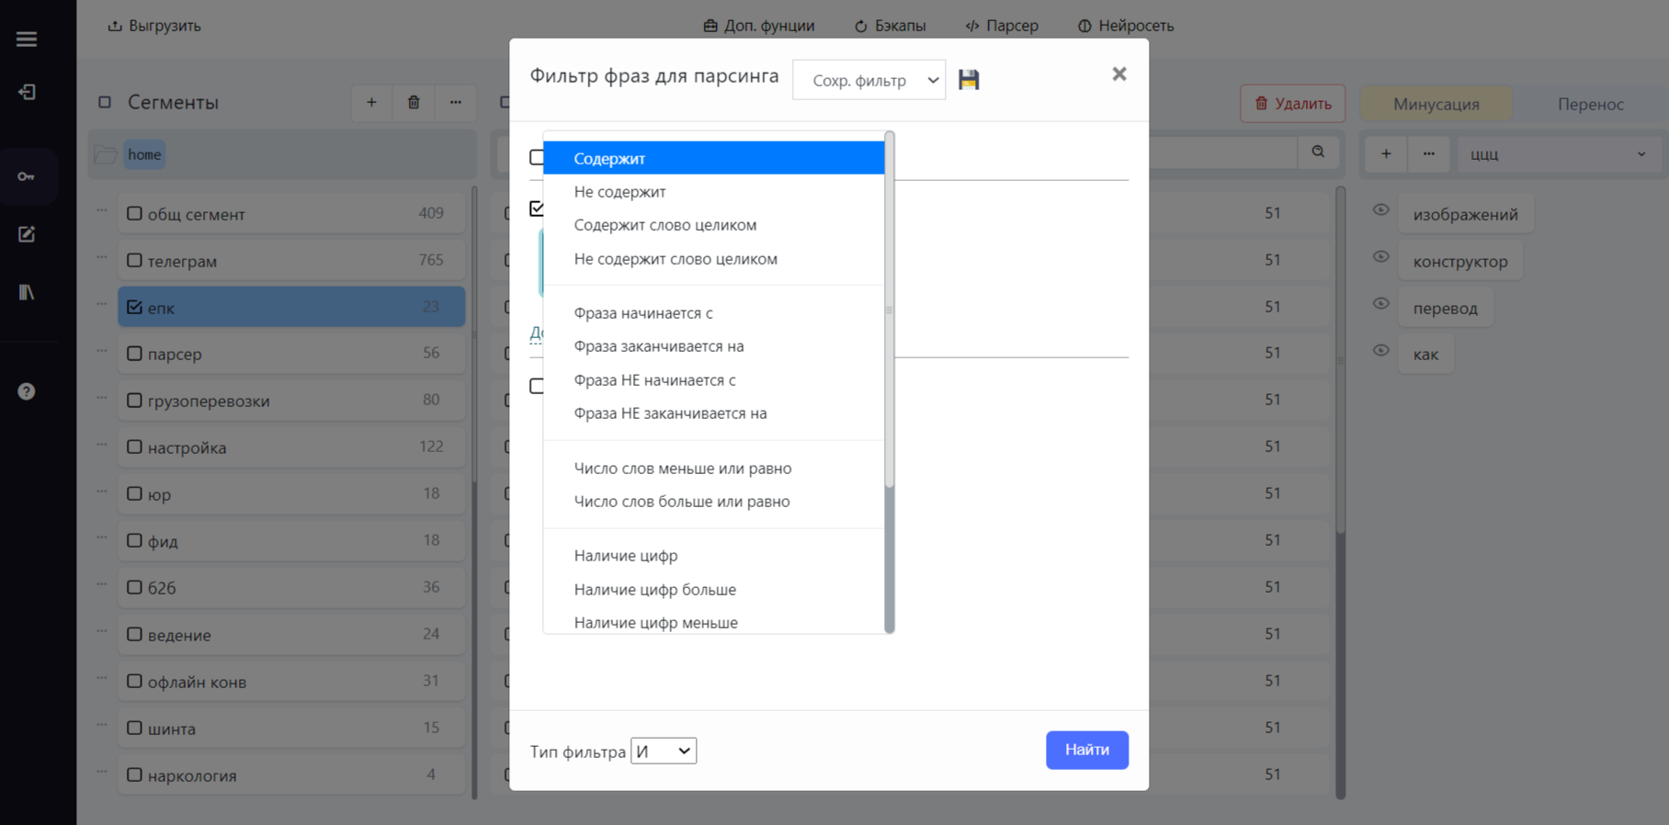Select Содержит слово целиком option
Image resolution: width=1669 pixels, height=825 pixels.
(713, 225)
